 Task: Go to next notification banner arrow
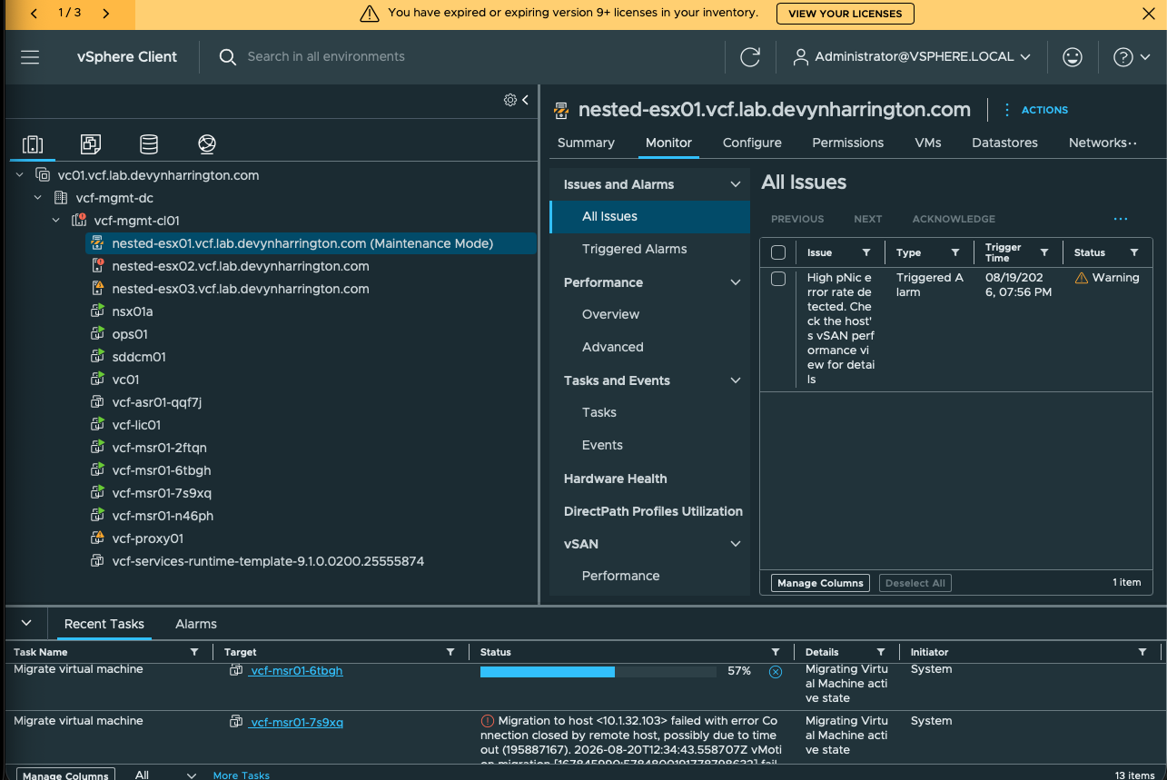[x=106, y=14]
